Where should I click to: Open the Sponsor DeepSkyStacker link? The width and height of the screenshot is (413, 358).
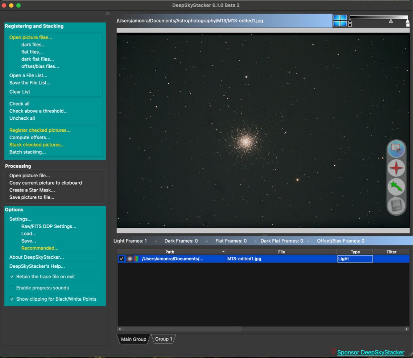371,352
